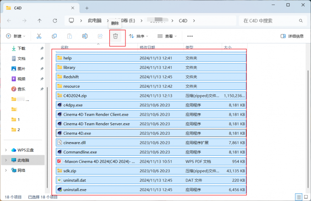Refresh the current folder
This screenshot has height=201, width=311.
coord(55,21)
